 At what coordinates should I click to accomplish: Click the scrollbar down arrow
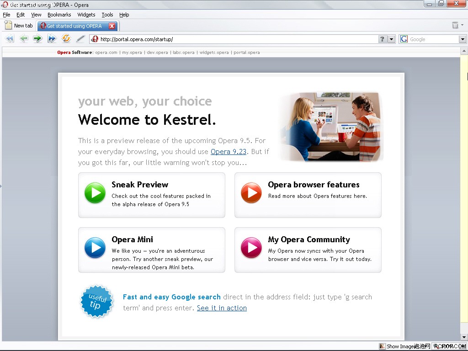tap(464, 337)
